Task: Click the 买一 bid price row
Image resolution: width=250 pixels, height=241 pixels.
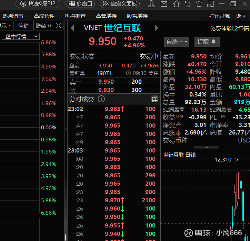Action: pos(114,90)
